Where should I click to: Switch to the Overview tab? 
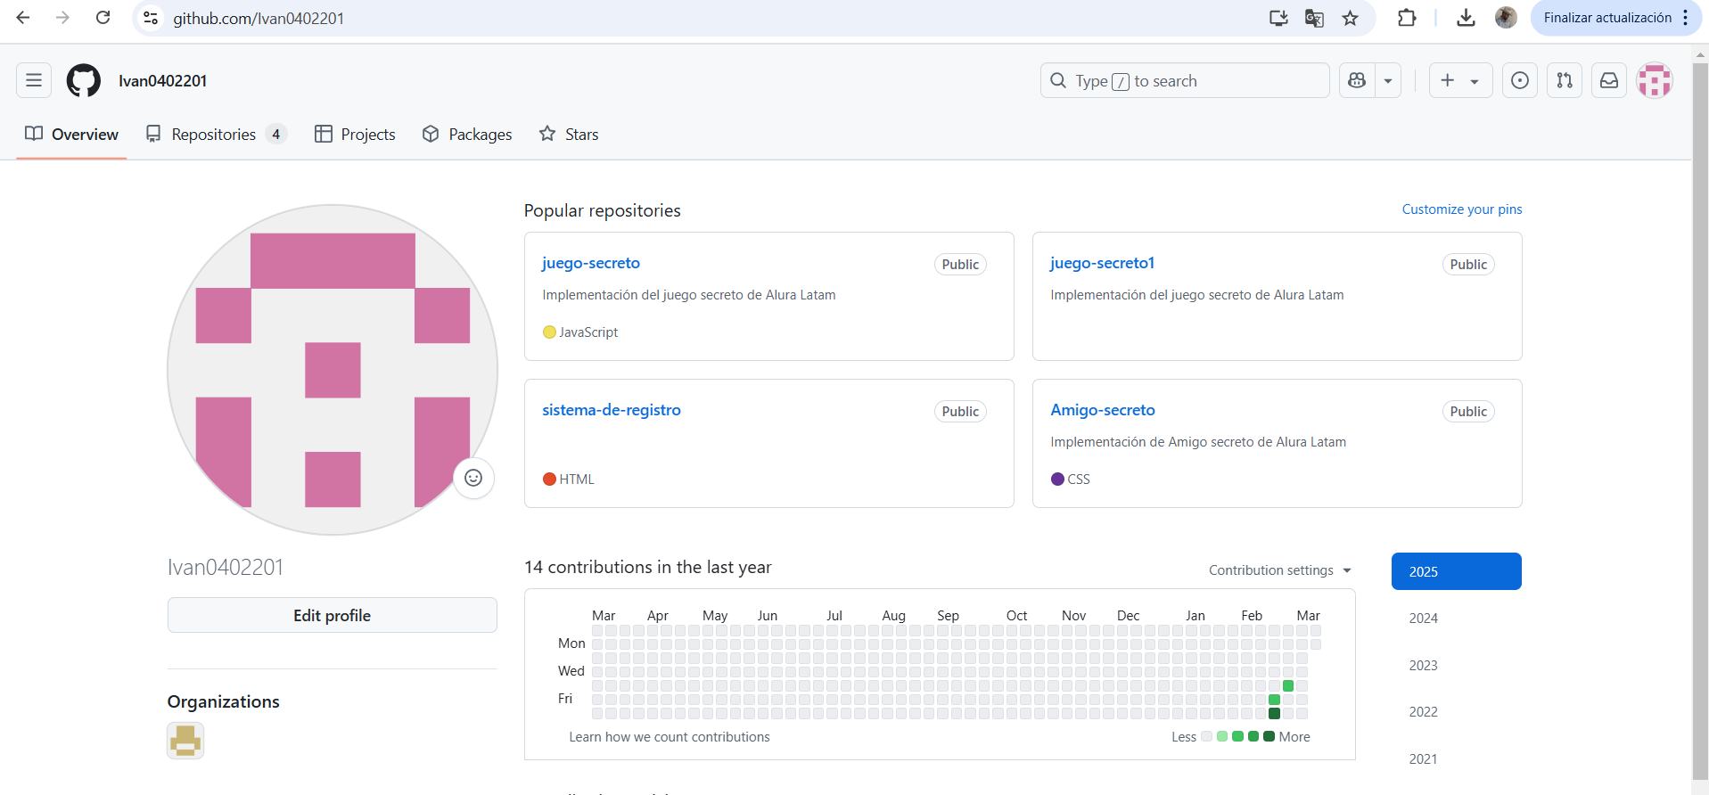(71, 134)
